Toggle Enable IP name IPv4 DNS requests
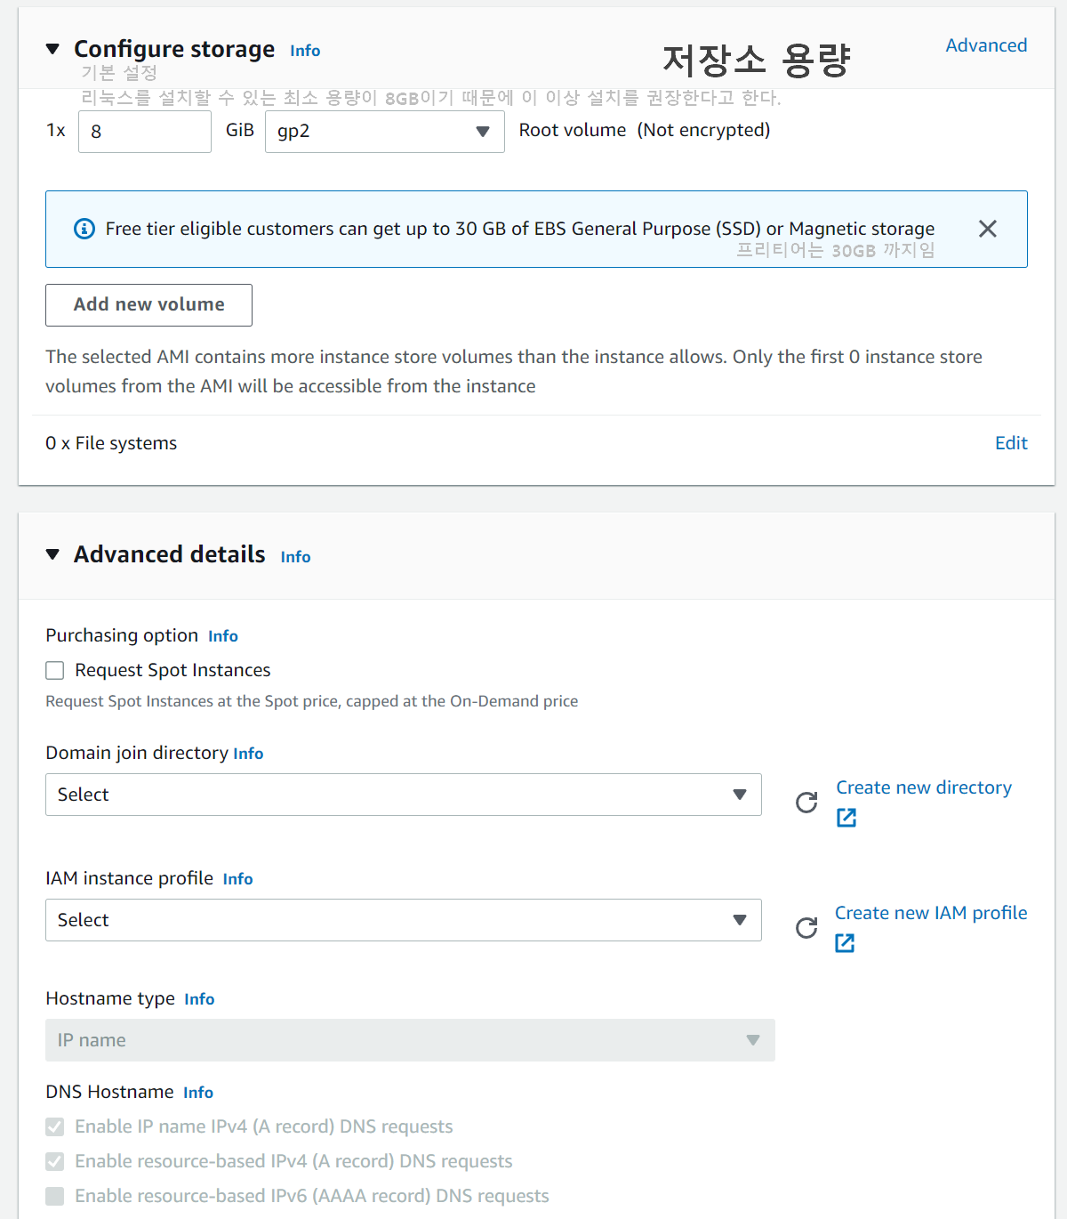This screenshot has height=1219, width=1067. coord(55,1126)
